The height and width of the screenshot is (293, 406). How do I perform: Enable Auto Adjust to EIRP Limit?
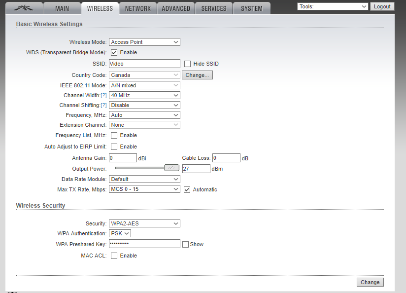click(x=114, y=147)
